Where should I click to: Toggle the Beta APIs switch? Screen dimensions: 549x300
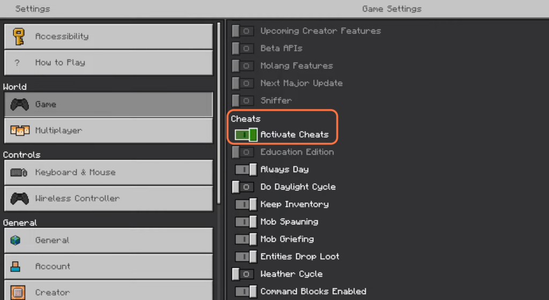(x=243, y=48)
